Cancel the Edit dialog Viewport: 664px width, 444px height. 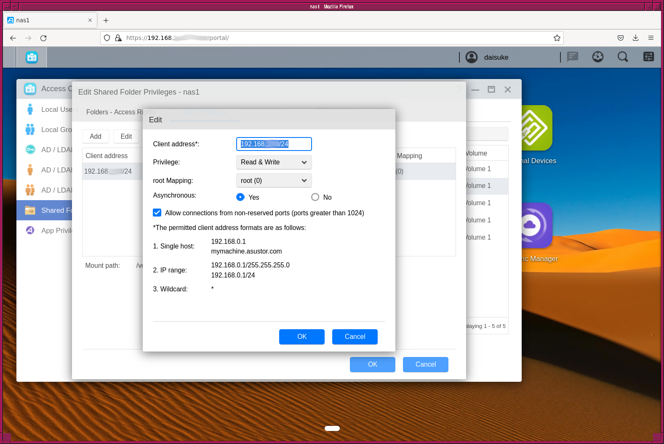pyautogui.click(x=355, y=337)
